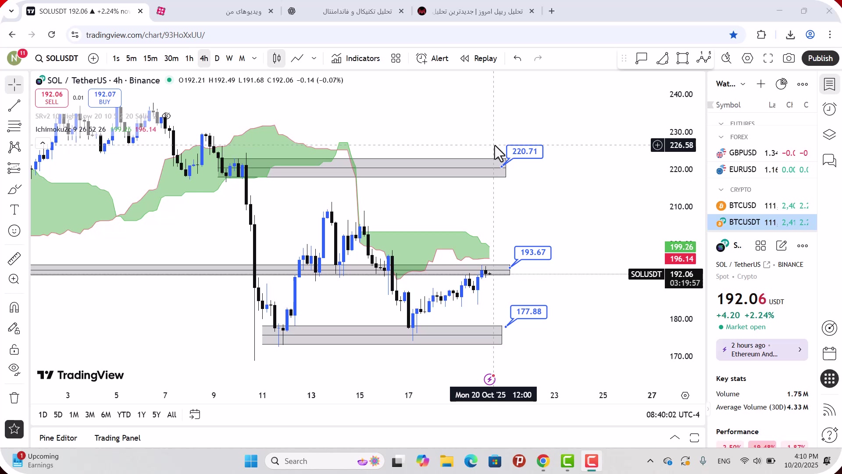This screenshot has width=842, height=474.
Task: Activate the zoom in tool
Action: click(x=14, y=279)
